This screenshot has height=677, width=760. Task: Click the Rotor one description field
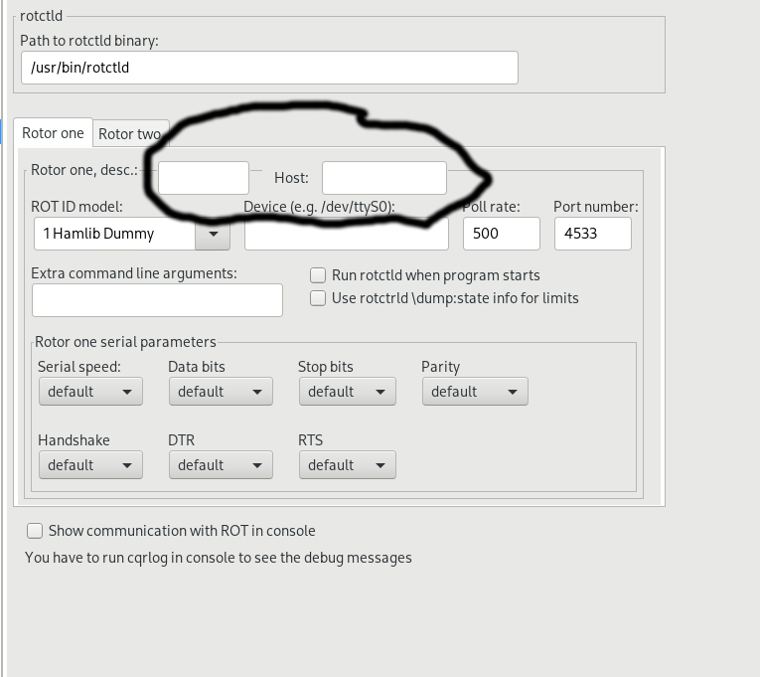(204, 178)
